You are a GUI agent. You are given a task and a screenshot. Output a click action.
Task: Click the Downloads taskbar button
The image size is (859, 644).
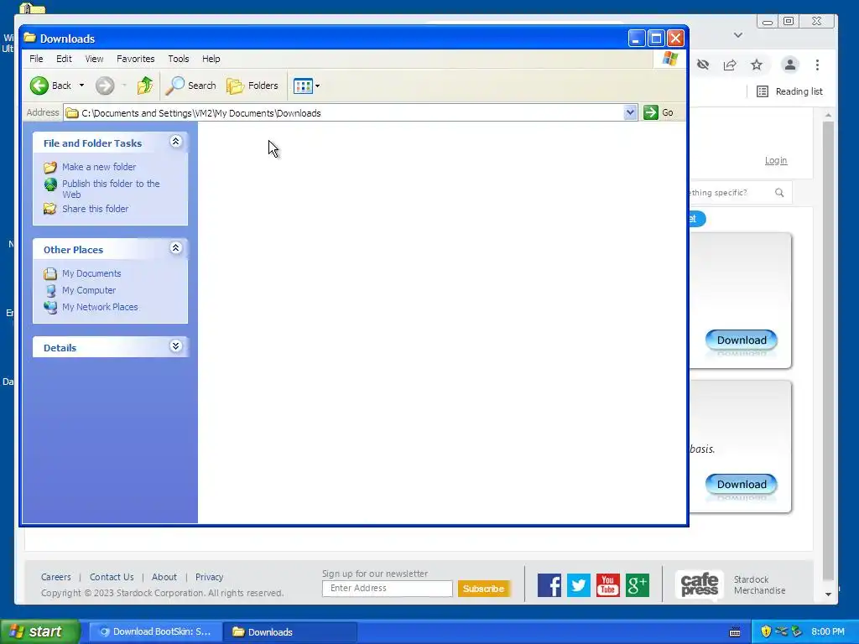coord(290,632)
